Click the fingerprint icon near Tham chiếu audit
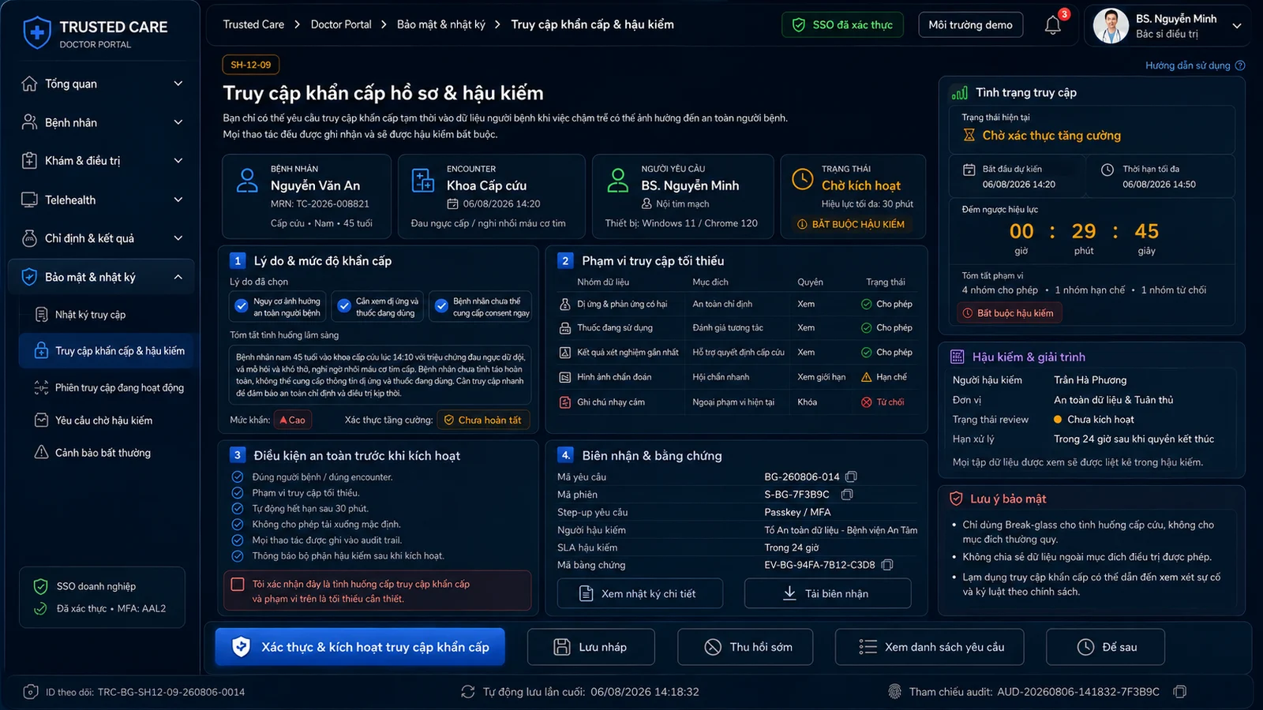The height and width of the screenshot is (710, 1263). click(x=894, y=692)
